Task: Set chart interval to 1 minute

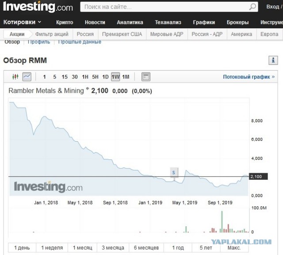Action: tap(44, 77)
